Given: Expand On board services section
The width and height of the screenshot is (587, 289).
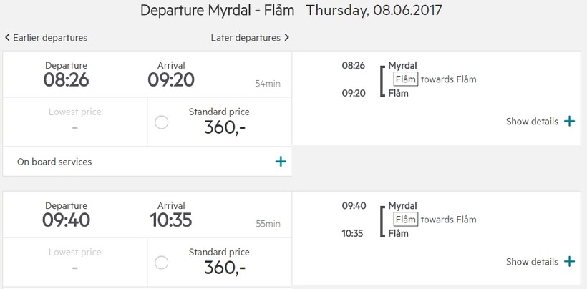Looking at the screenshot, I should 54,162.
